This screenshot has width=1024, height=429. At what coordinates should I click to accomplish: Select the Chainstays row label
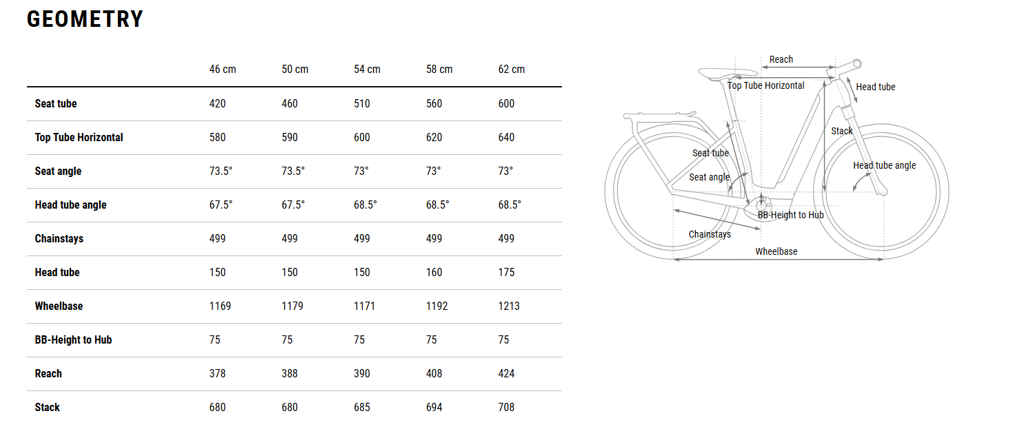point(59,239)
